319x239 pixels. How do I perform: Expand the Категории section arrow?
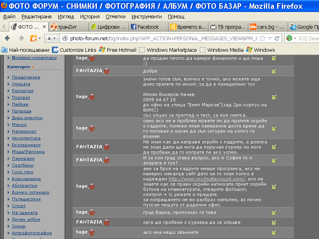33,67
